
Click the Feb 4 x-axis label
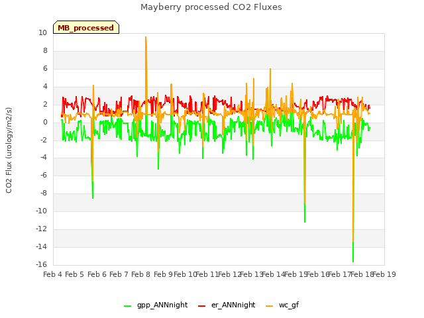click(x=53, y=274)
